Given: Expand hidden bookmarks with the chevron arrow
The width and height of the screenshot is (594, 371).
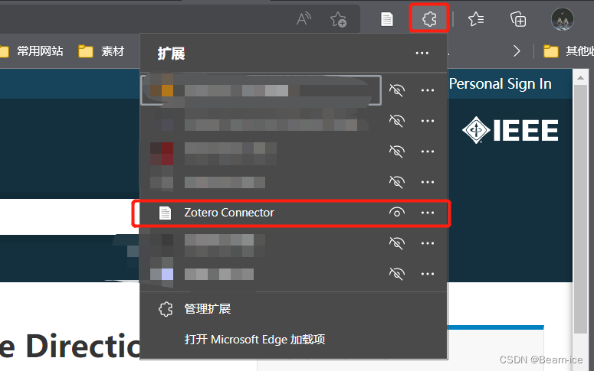Looking at the screenshot, I should point(517,51).
